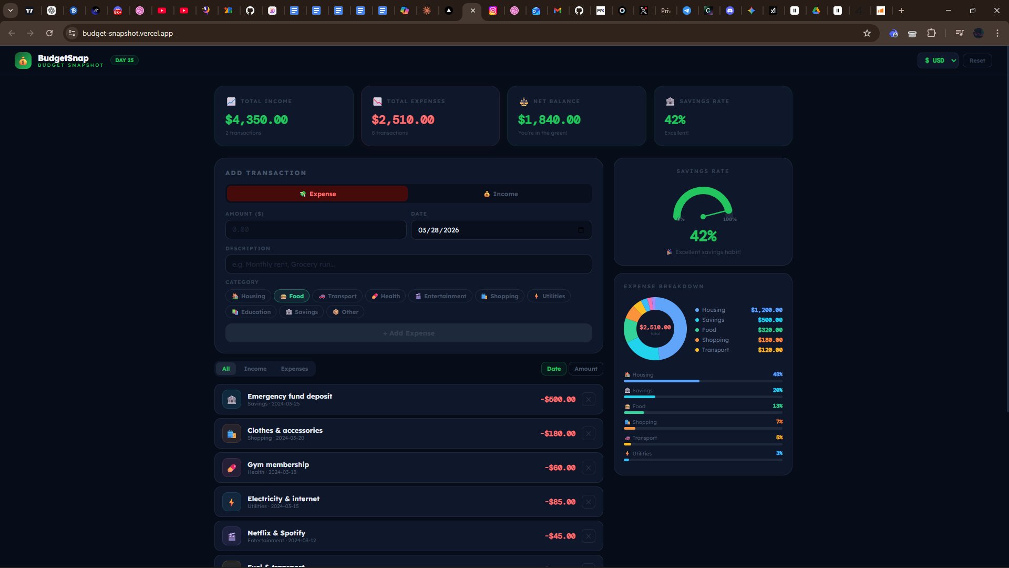1009x568 pixels.
Task: Select the Entertainment category chip
Action: pyautogui.click(x=440, y=297)
